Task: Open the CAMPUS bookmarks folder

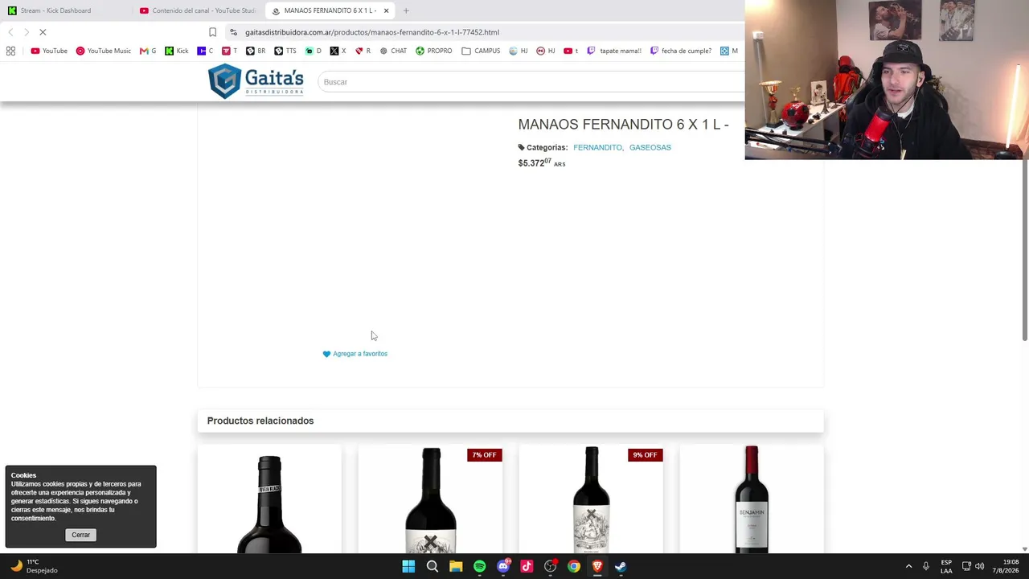Action: [481, 51]
